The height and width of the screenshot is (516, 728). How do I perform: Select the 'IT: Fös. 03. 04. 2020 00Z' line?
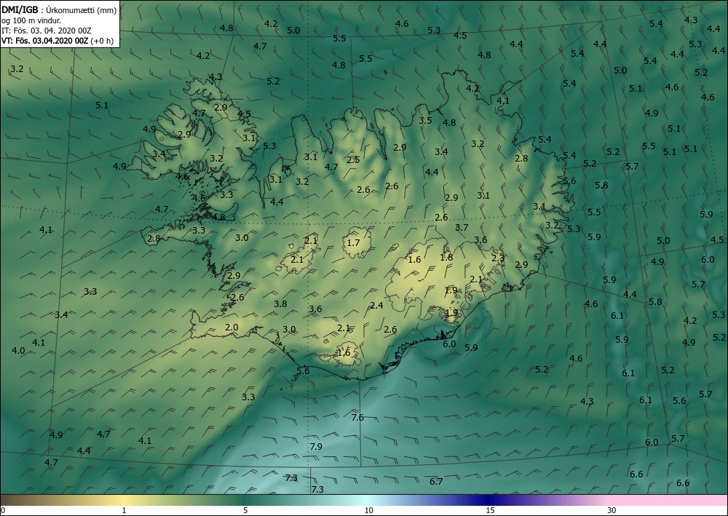(x=47, y=31)
